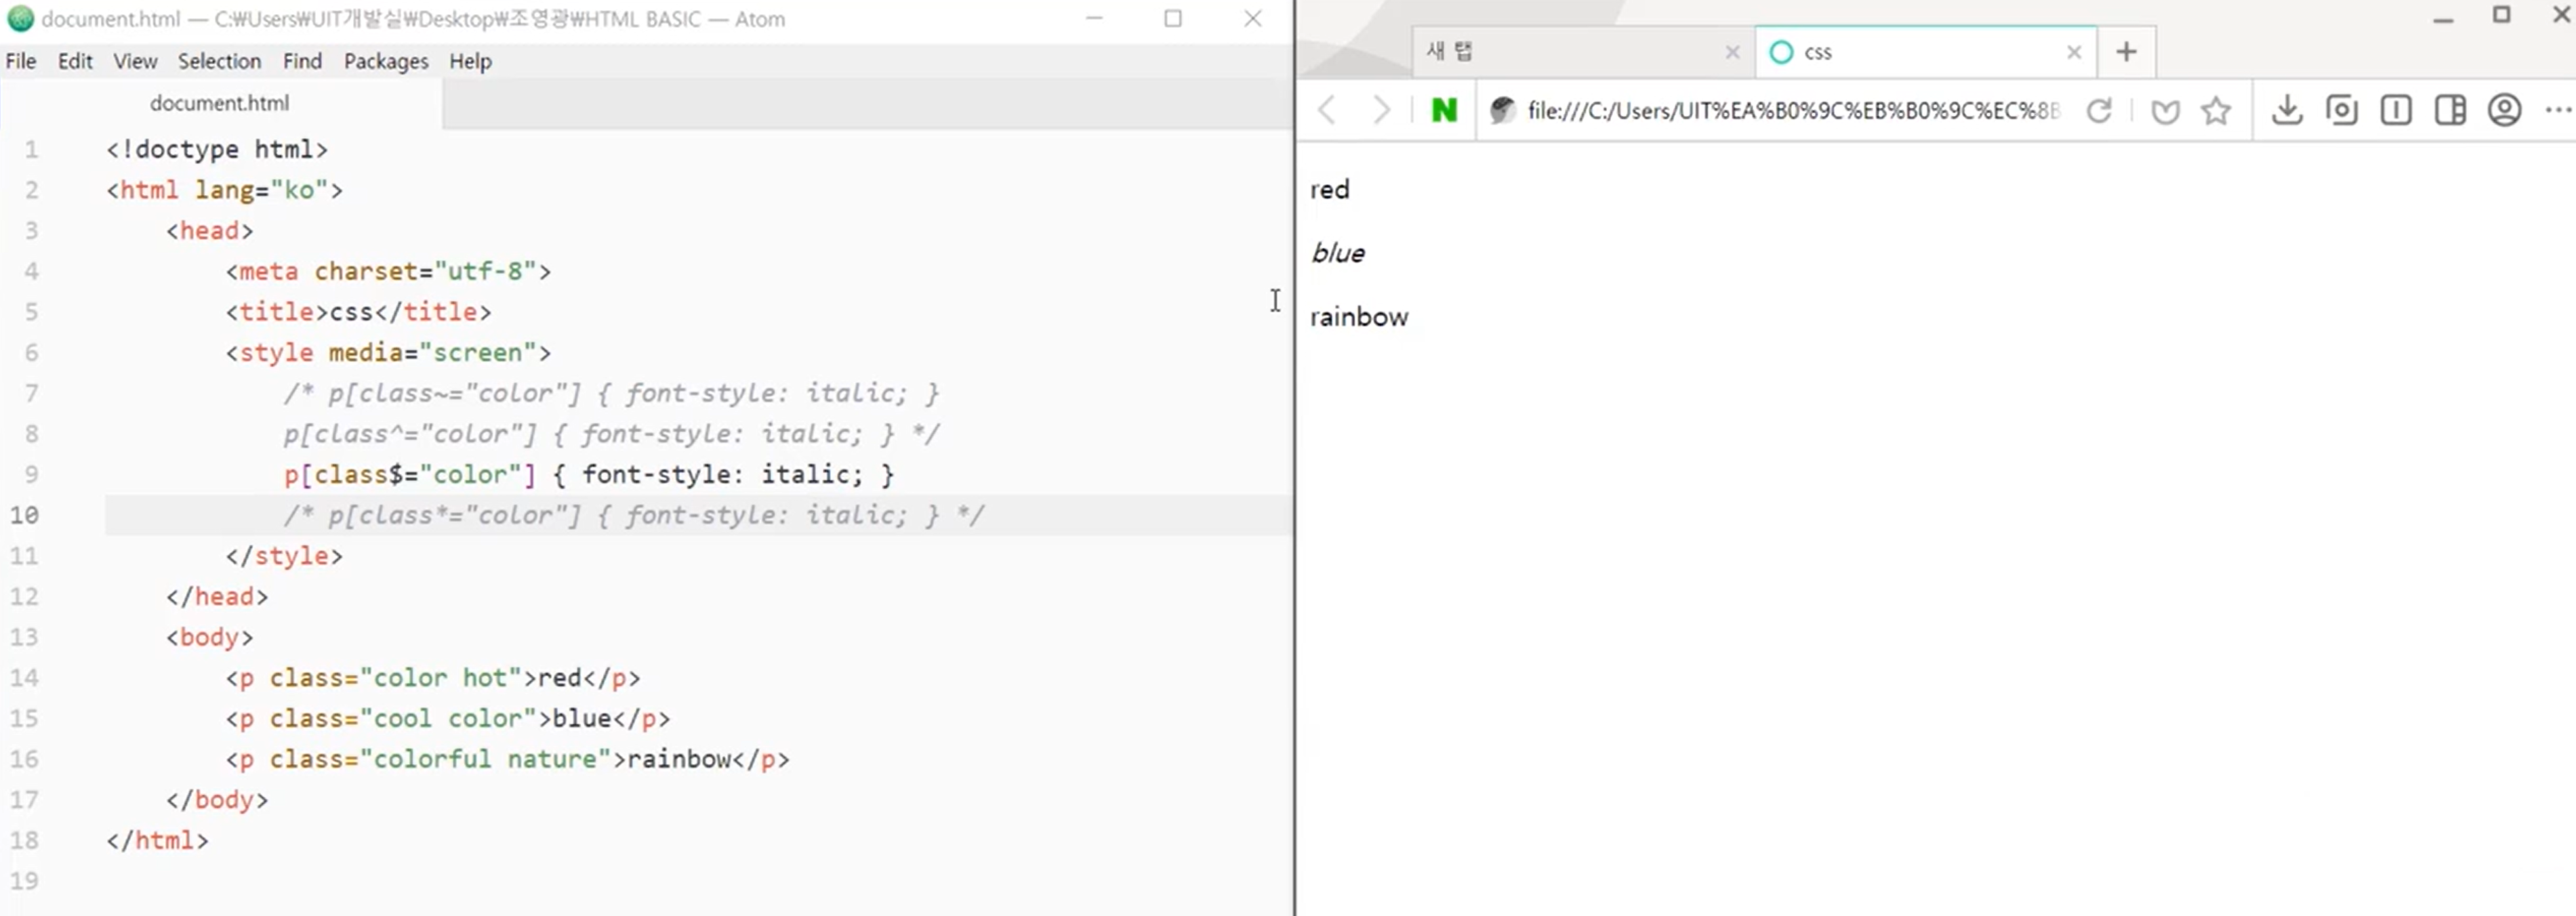Open the Packages menu in Atom
Screen dimensions: 2576x916
(x=386, y=61)
